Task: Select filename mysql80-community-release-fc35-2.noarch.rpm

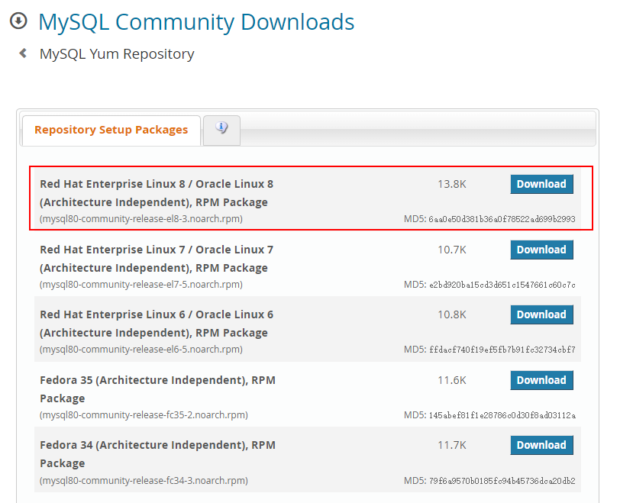Action: [x=144, y=415]
